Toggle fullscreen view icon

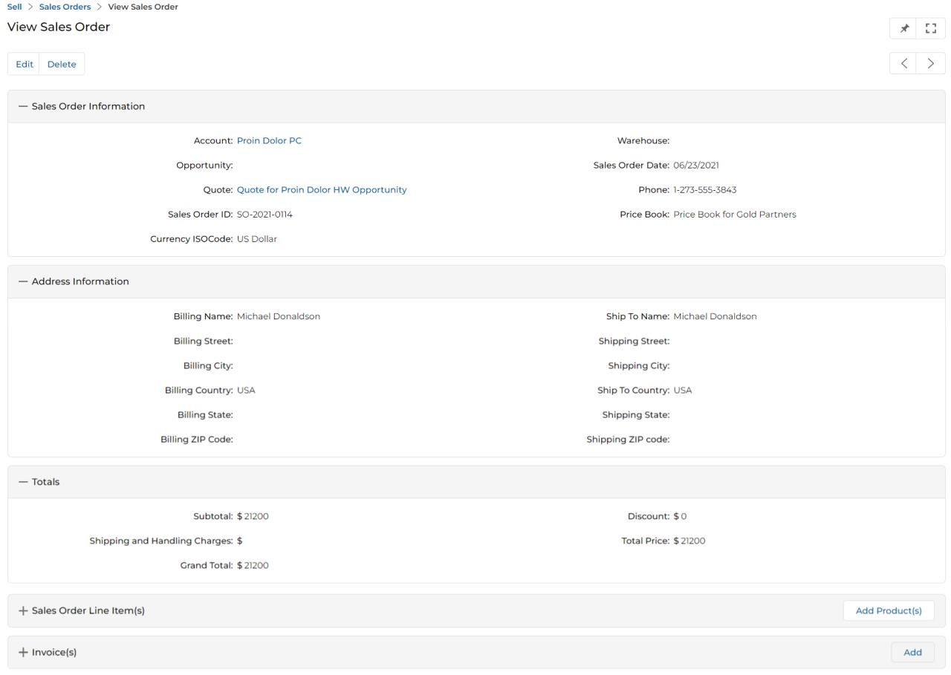point(931,28)
